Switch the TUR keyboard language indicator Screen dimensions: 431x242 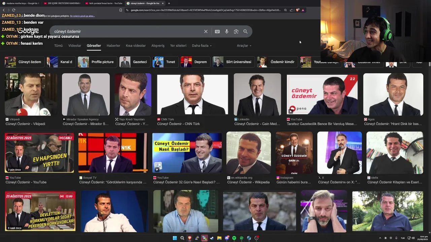(x=403, y=238)
